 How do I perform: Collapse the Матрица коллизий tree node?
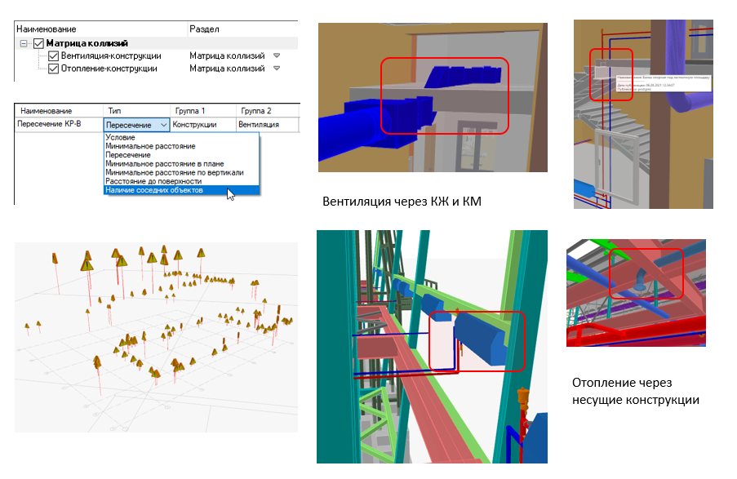[24, 43]
